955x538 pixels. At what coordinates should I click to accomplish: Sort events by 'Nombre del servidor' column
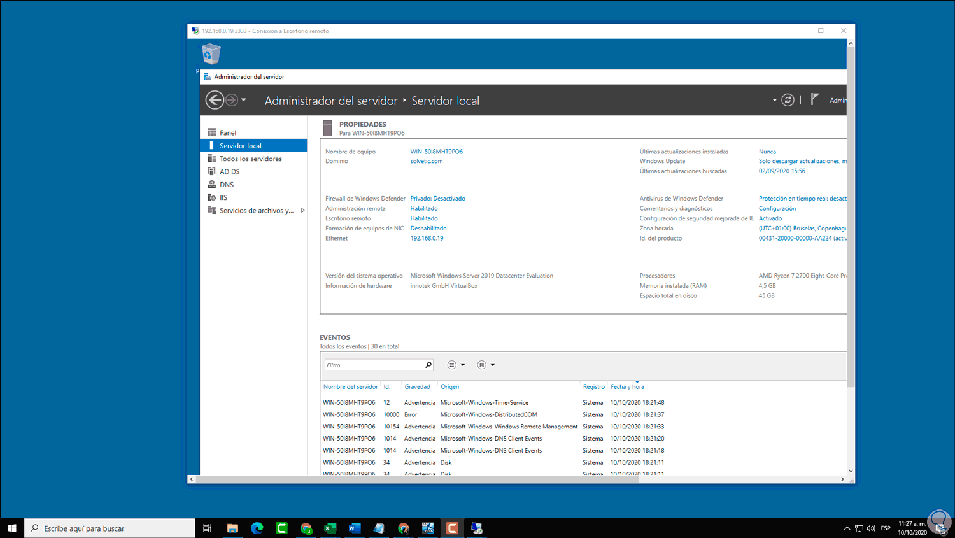[x=350, y=387]
